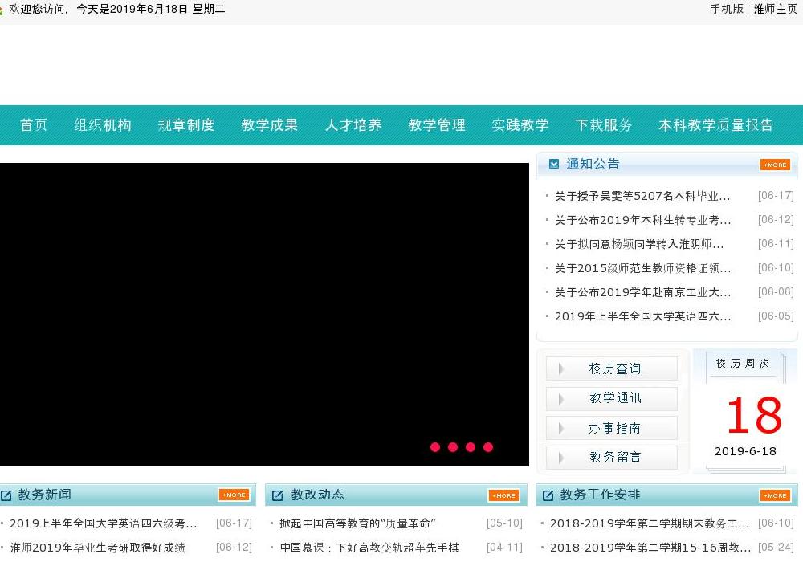Click date [06-17] beside 关于授予吴雯 notice

pyautogui.click(x=776, y=196)
